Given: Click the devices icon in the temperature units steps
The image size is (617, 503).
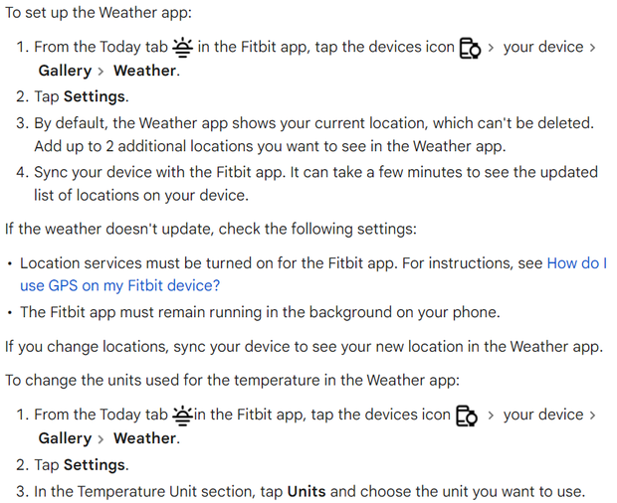Looking at the screenshot, I should pyautogui.click(x=466, y=416).
